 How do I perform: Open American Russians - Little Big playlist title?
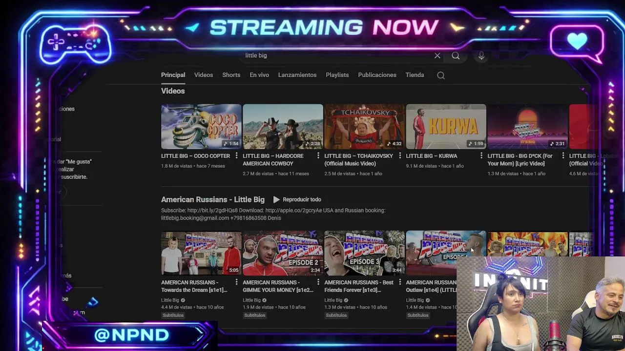[x=213, y=199]
